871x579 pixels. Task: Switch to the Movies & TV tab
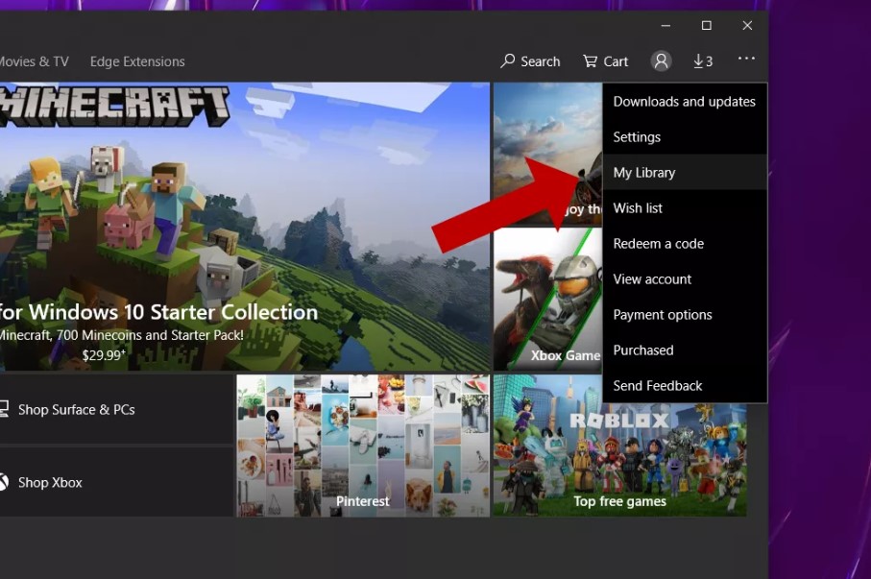[34, 61]
